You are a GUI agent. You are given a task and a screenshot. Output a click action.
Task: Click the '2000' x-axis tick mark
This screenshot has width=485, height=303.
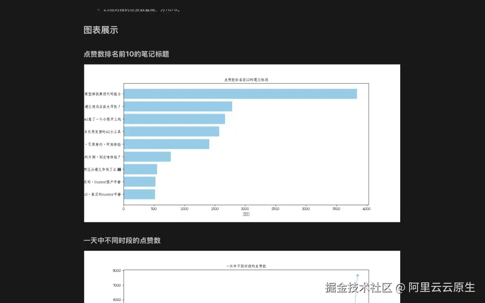(x=245, y=208)
